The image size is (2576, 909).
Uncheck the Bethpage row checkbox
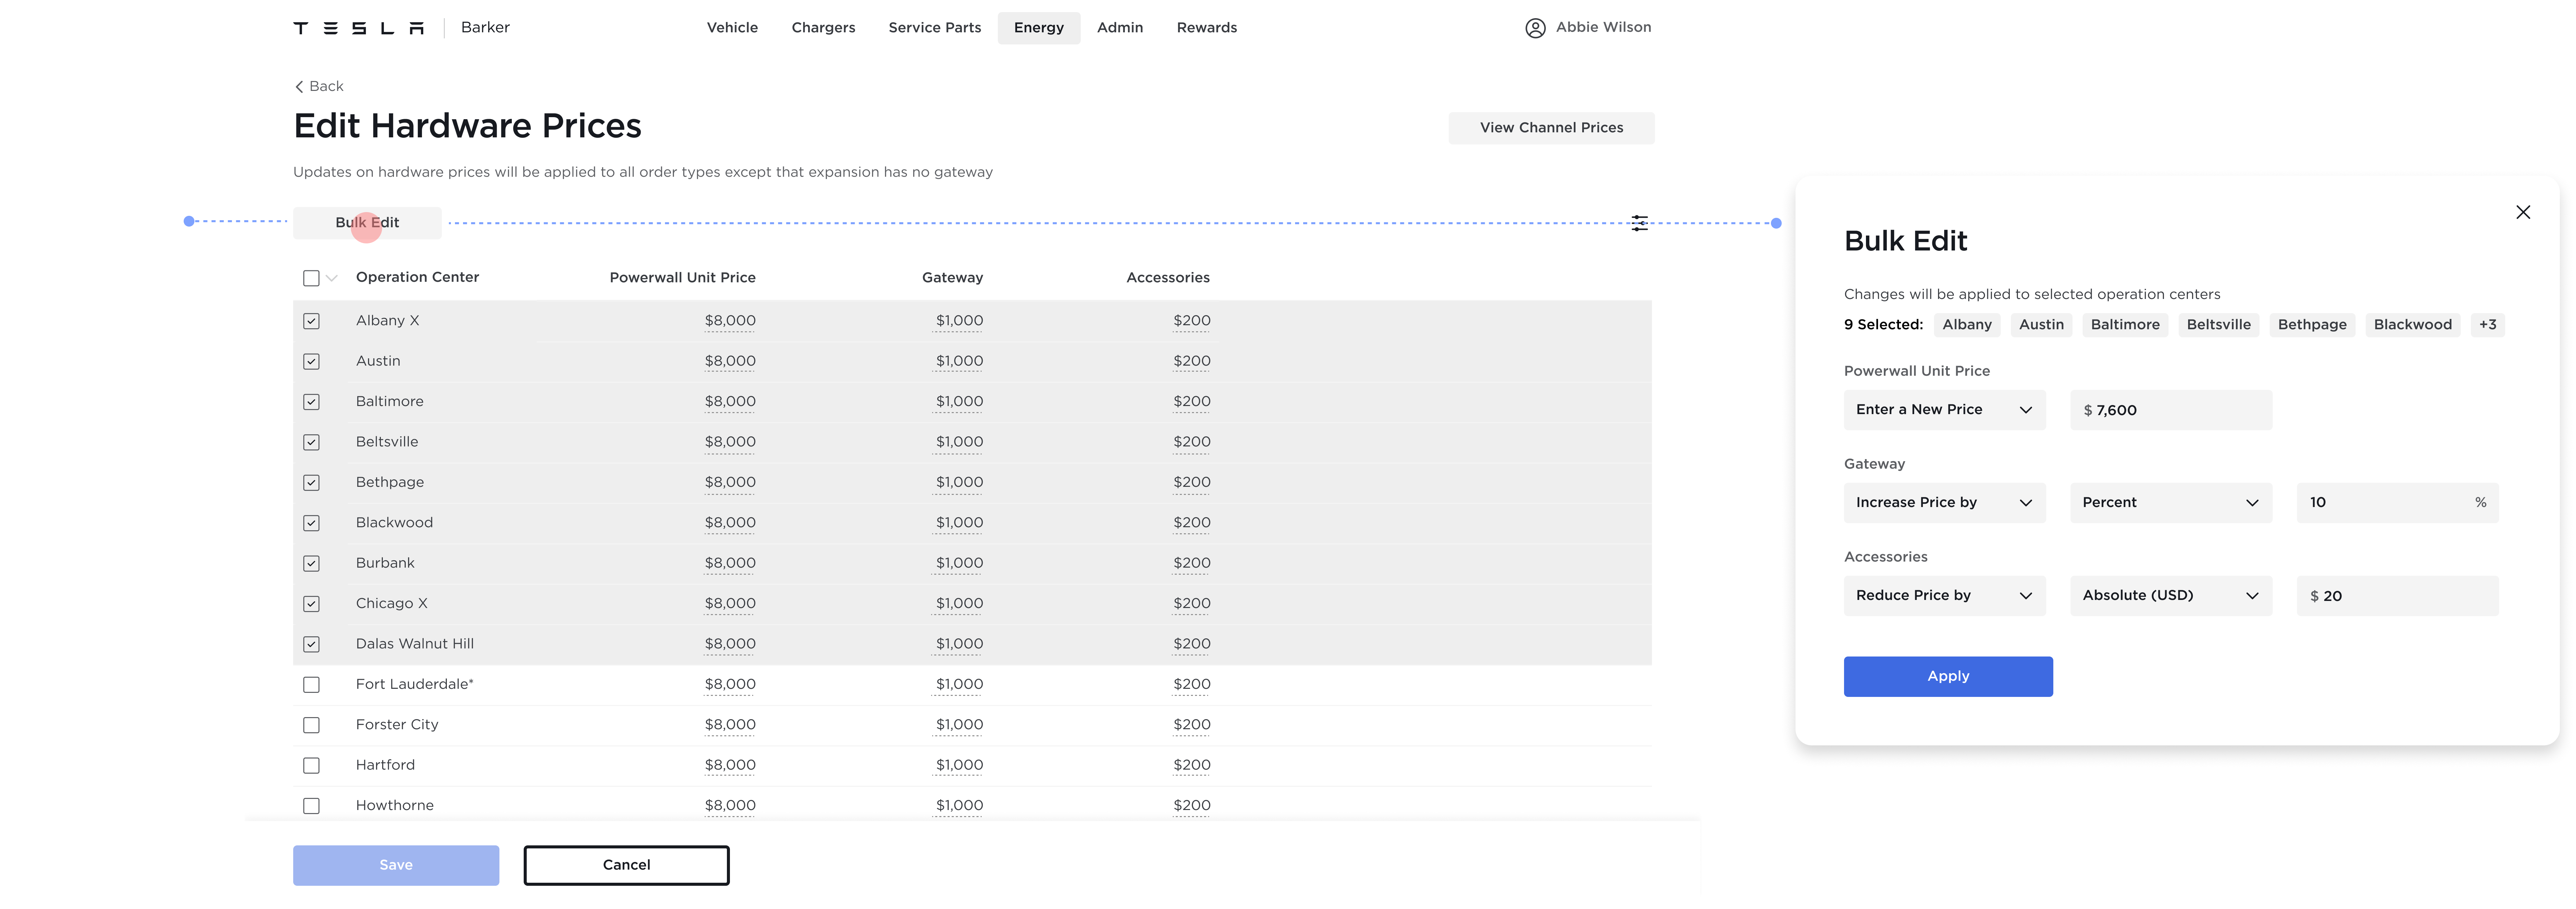pos(311,482)
